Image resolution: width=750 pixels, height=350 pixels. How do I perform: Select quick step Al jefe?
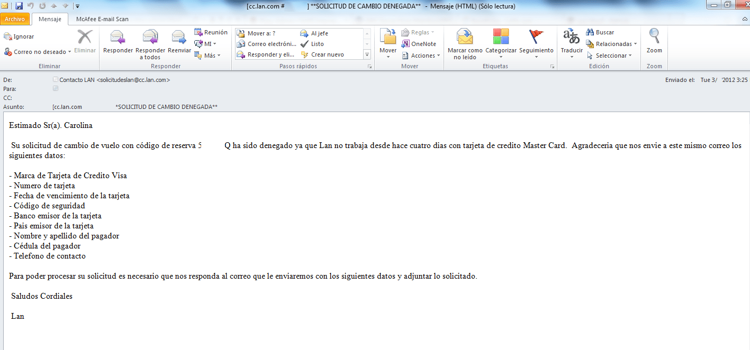[x=314, y=33]
